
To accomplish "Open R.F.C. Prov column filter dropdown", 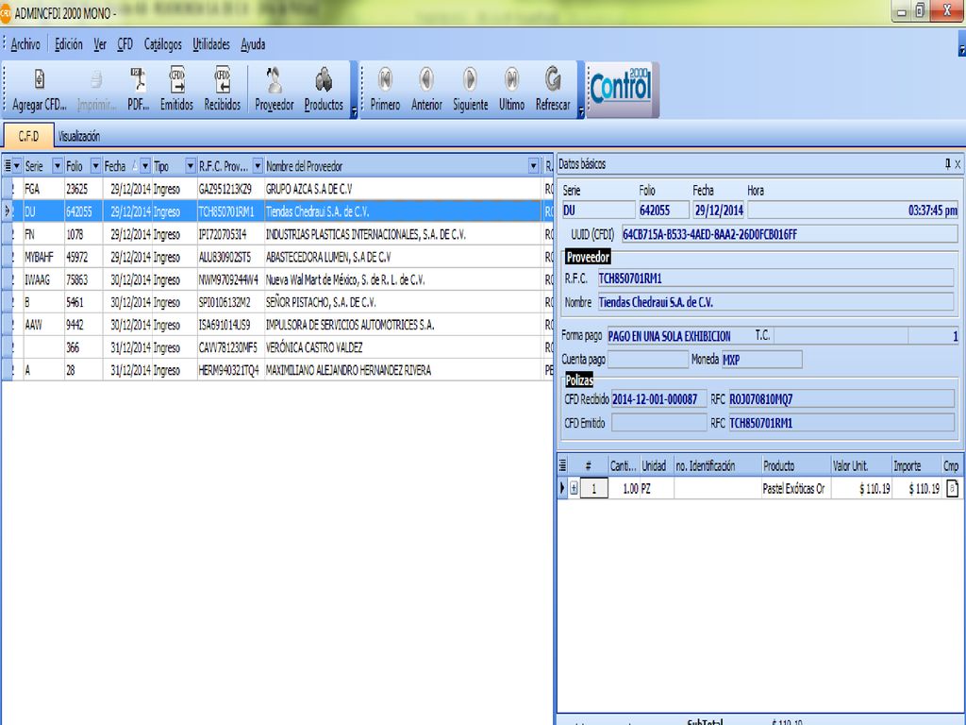I will (x=258, y=166).
